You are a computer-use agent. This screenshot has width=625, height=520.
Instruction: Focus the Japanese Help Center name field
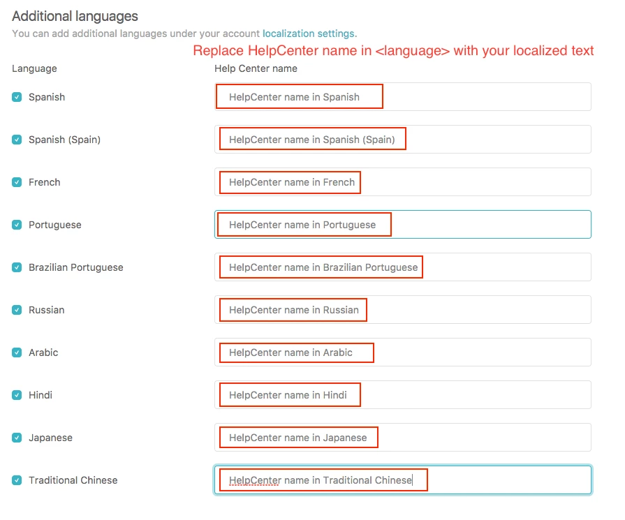pos(402,438)
